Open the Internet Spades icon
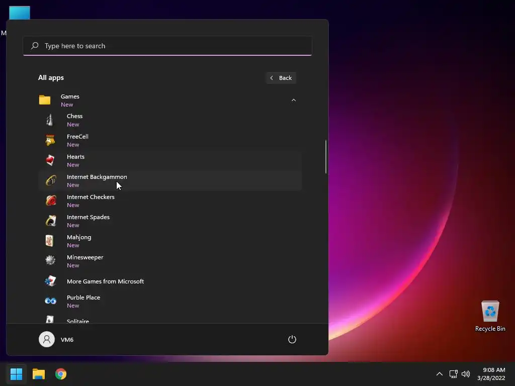The height and width of the screenshot is (386, 515). tap(51, 221)
